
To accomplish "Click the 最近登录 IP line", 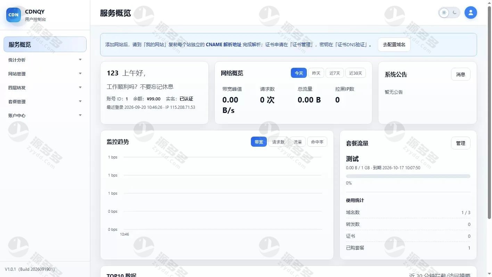I will (x=151, y=107).
